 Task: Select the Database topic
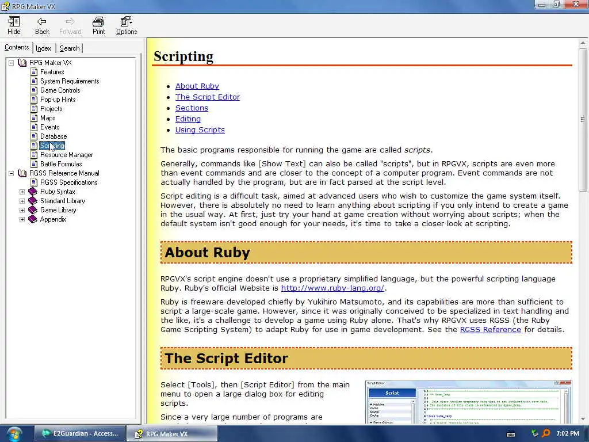tap(53, 136)
